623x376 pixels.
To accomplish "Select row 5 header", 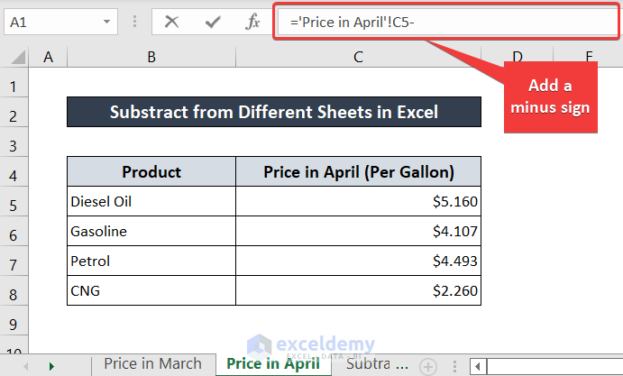I will 14,203.
